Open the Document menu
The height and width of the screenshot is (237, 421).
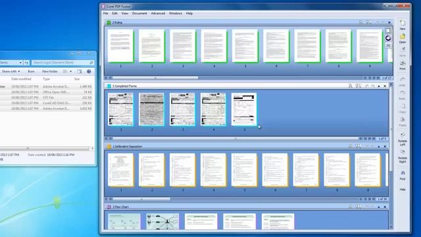tap(139, 13)
